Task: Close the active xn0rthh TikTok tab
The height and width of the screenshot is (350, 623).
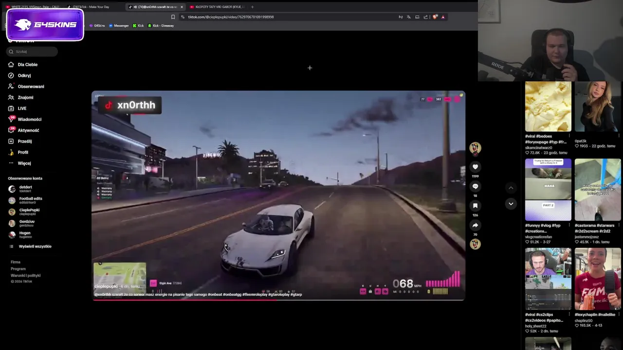Action: coord(182,7)
